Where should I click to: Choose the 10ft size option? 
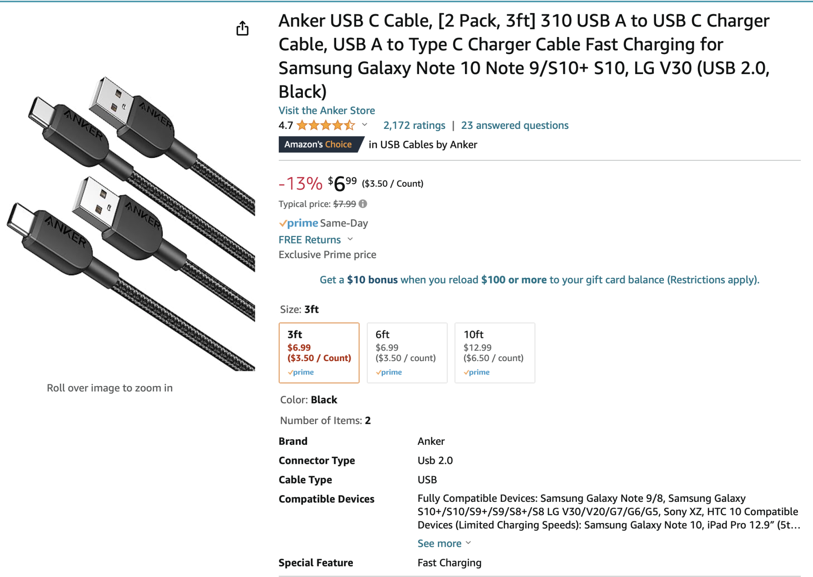point(495,352)
